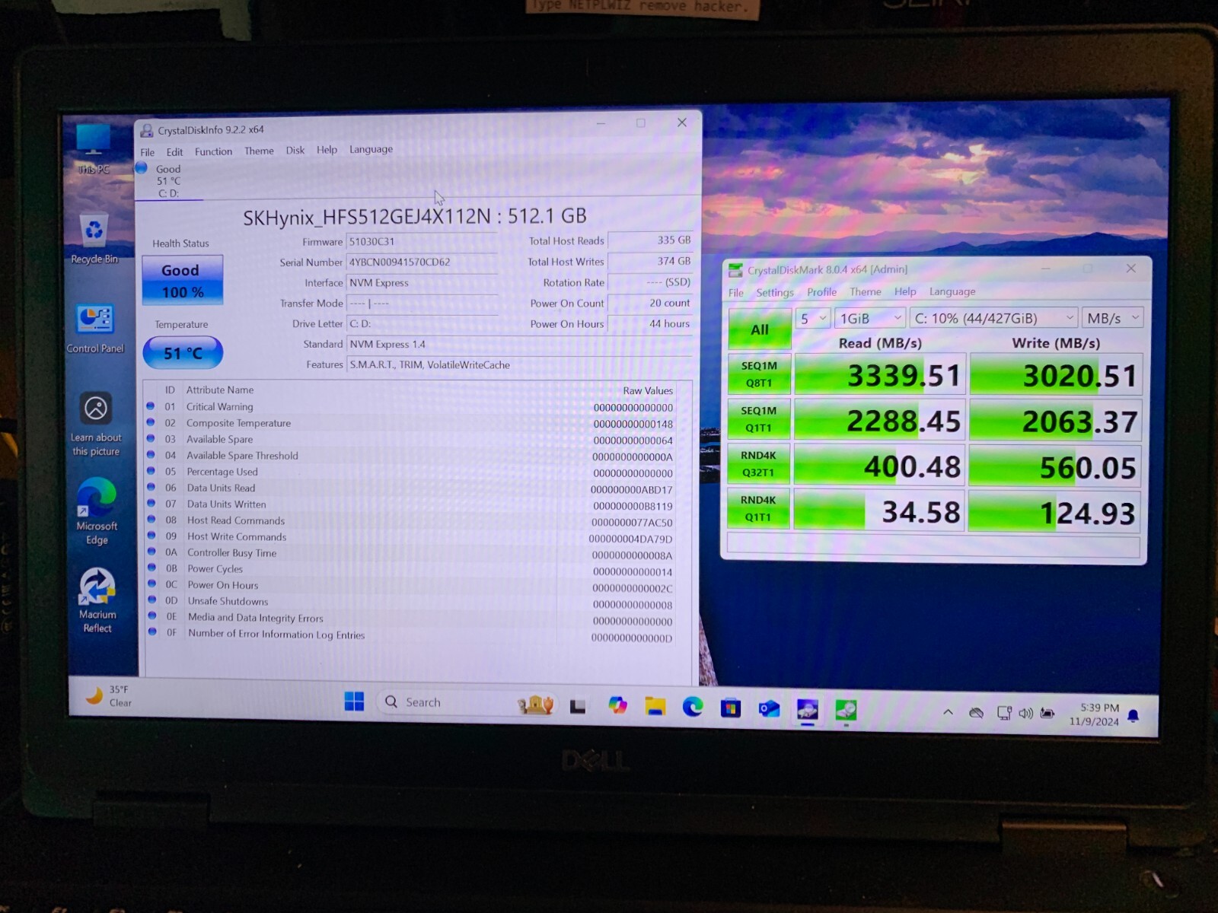Click the 400.48 random read result
1218x913 pixels.
[x=879, y=466]
